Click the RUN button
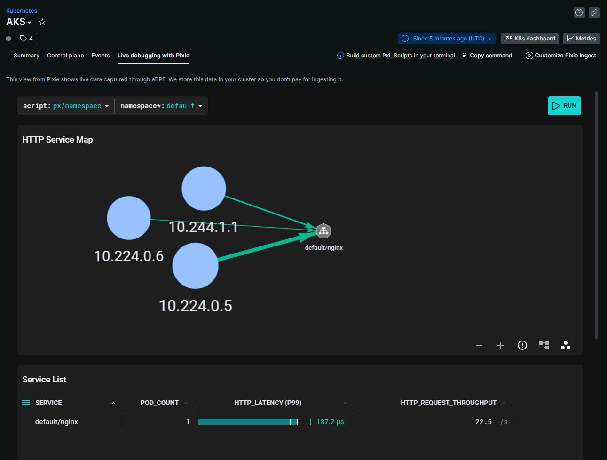Viewport: 607px width, 460px height. 564,106
